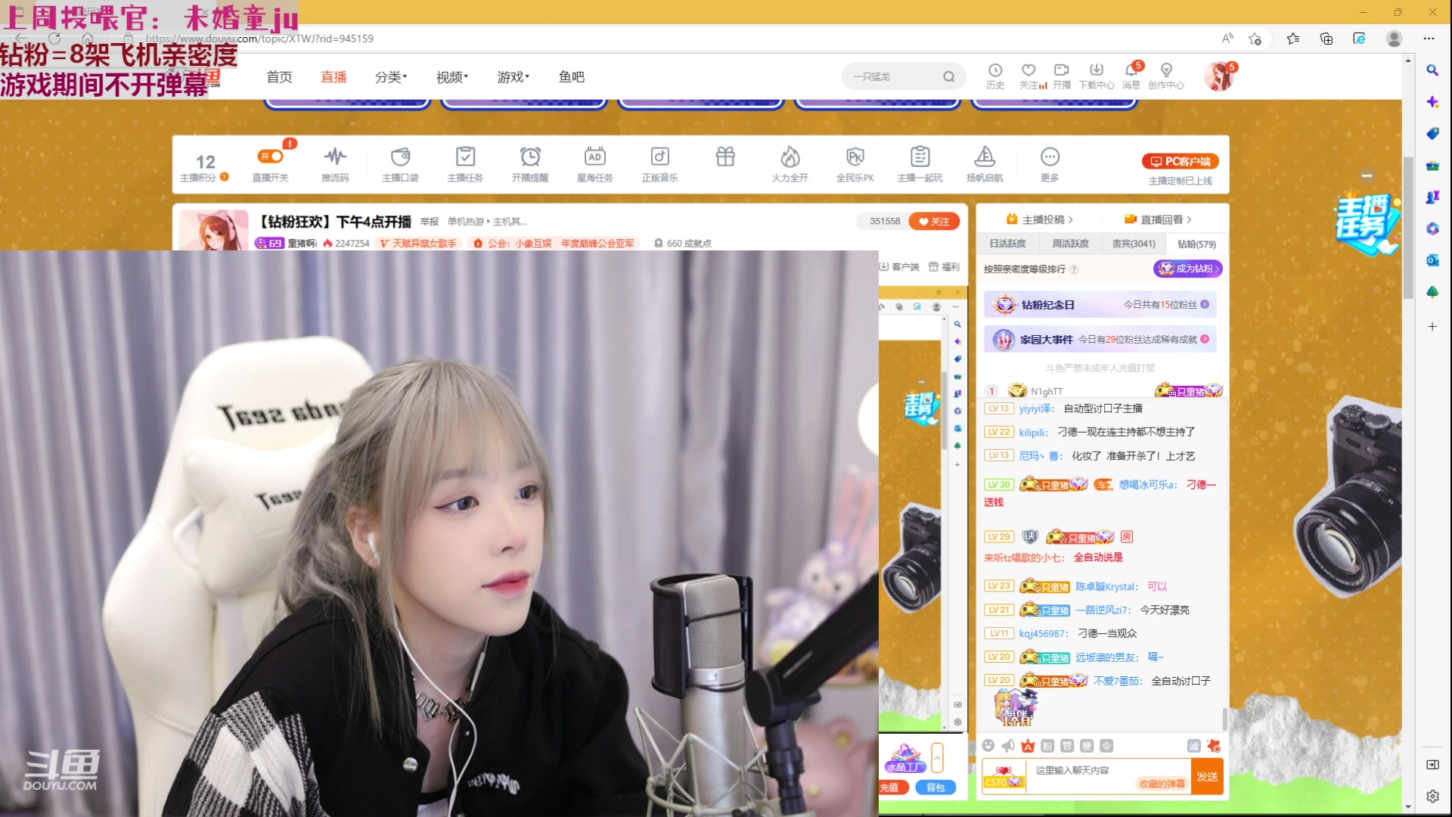Expand gift panel up-arrow button

pos(938,757)
